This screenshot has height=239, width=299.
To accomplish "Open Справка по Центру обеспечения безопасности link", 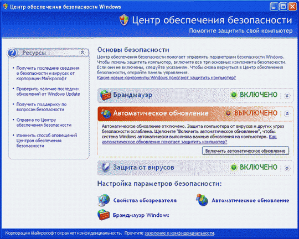I will (x=44, y=123).
